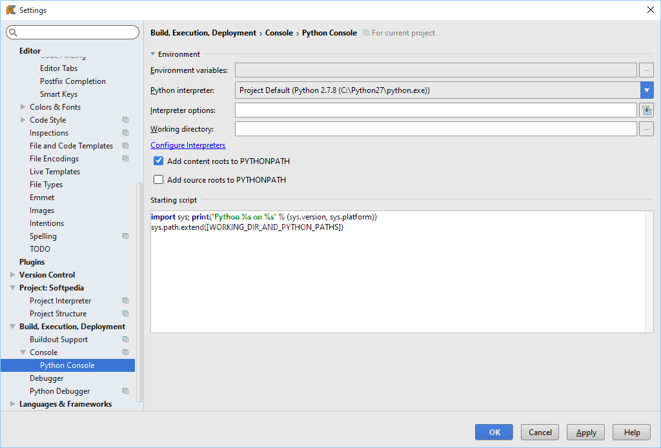The height and width of the screenshot is (448, 661).
Task: Click Console in the breadcrumb
Action: 279,33
